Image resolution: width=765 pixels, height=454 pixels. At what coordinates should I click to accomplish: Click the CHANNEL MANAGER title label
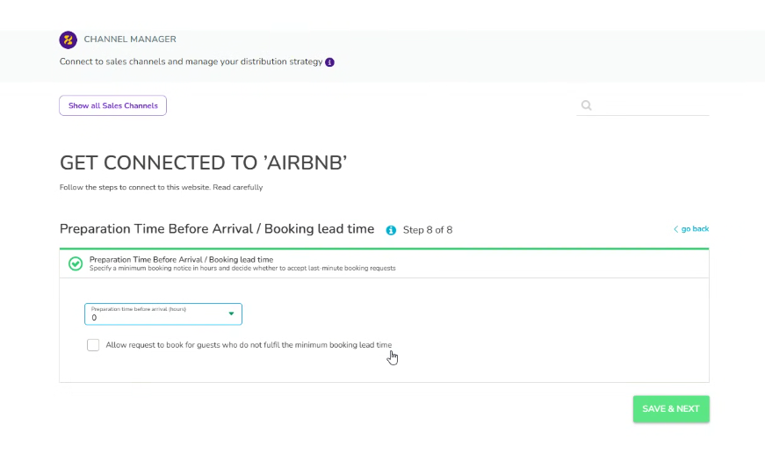130,40
